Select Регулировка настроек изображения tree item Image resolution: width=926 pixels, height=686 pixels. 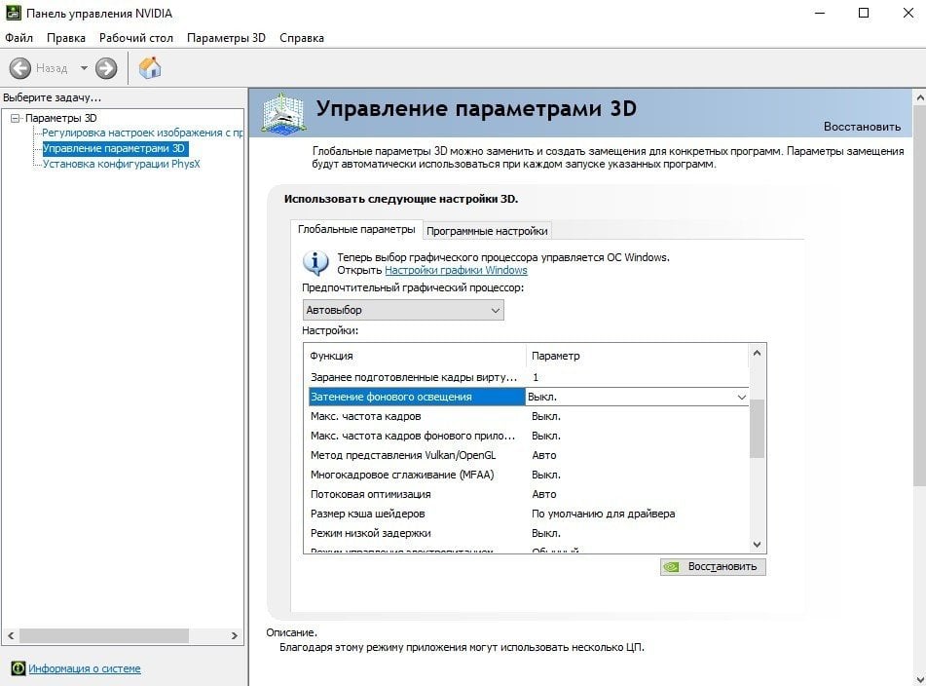tap(142, 133)
